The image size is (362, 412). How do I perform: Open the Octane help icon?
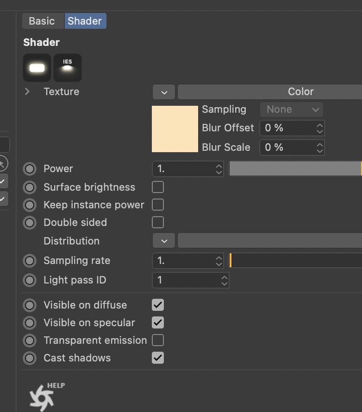[x=43, y=397]
